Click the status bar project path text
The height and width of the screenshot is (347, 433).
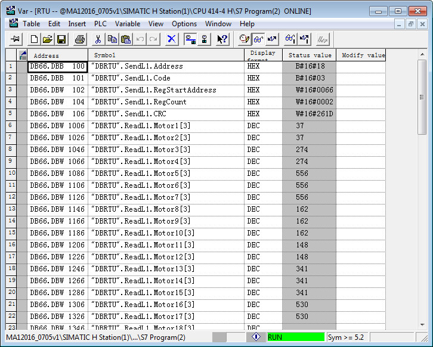pyautogui.click(x=95, y=337)
